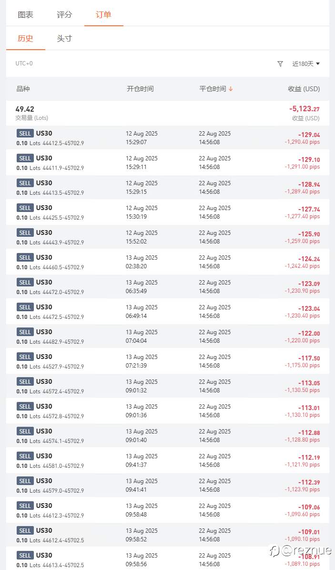Click SELL badge on 15:52:02 order
This screenshot has width=335, height=570.
click(x=25, y=232)
